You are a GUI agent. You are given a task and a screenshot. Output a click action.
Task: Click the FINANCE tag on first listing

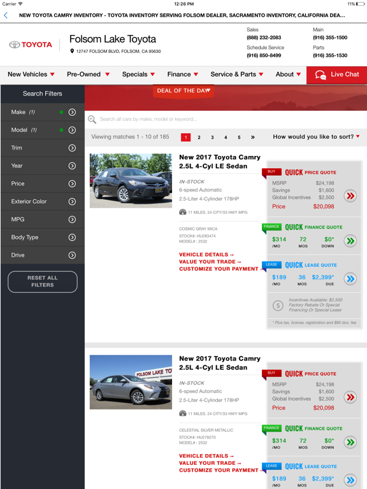[x=271, y=227]
